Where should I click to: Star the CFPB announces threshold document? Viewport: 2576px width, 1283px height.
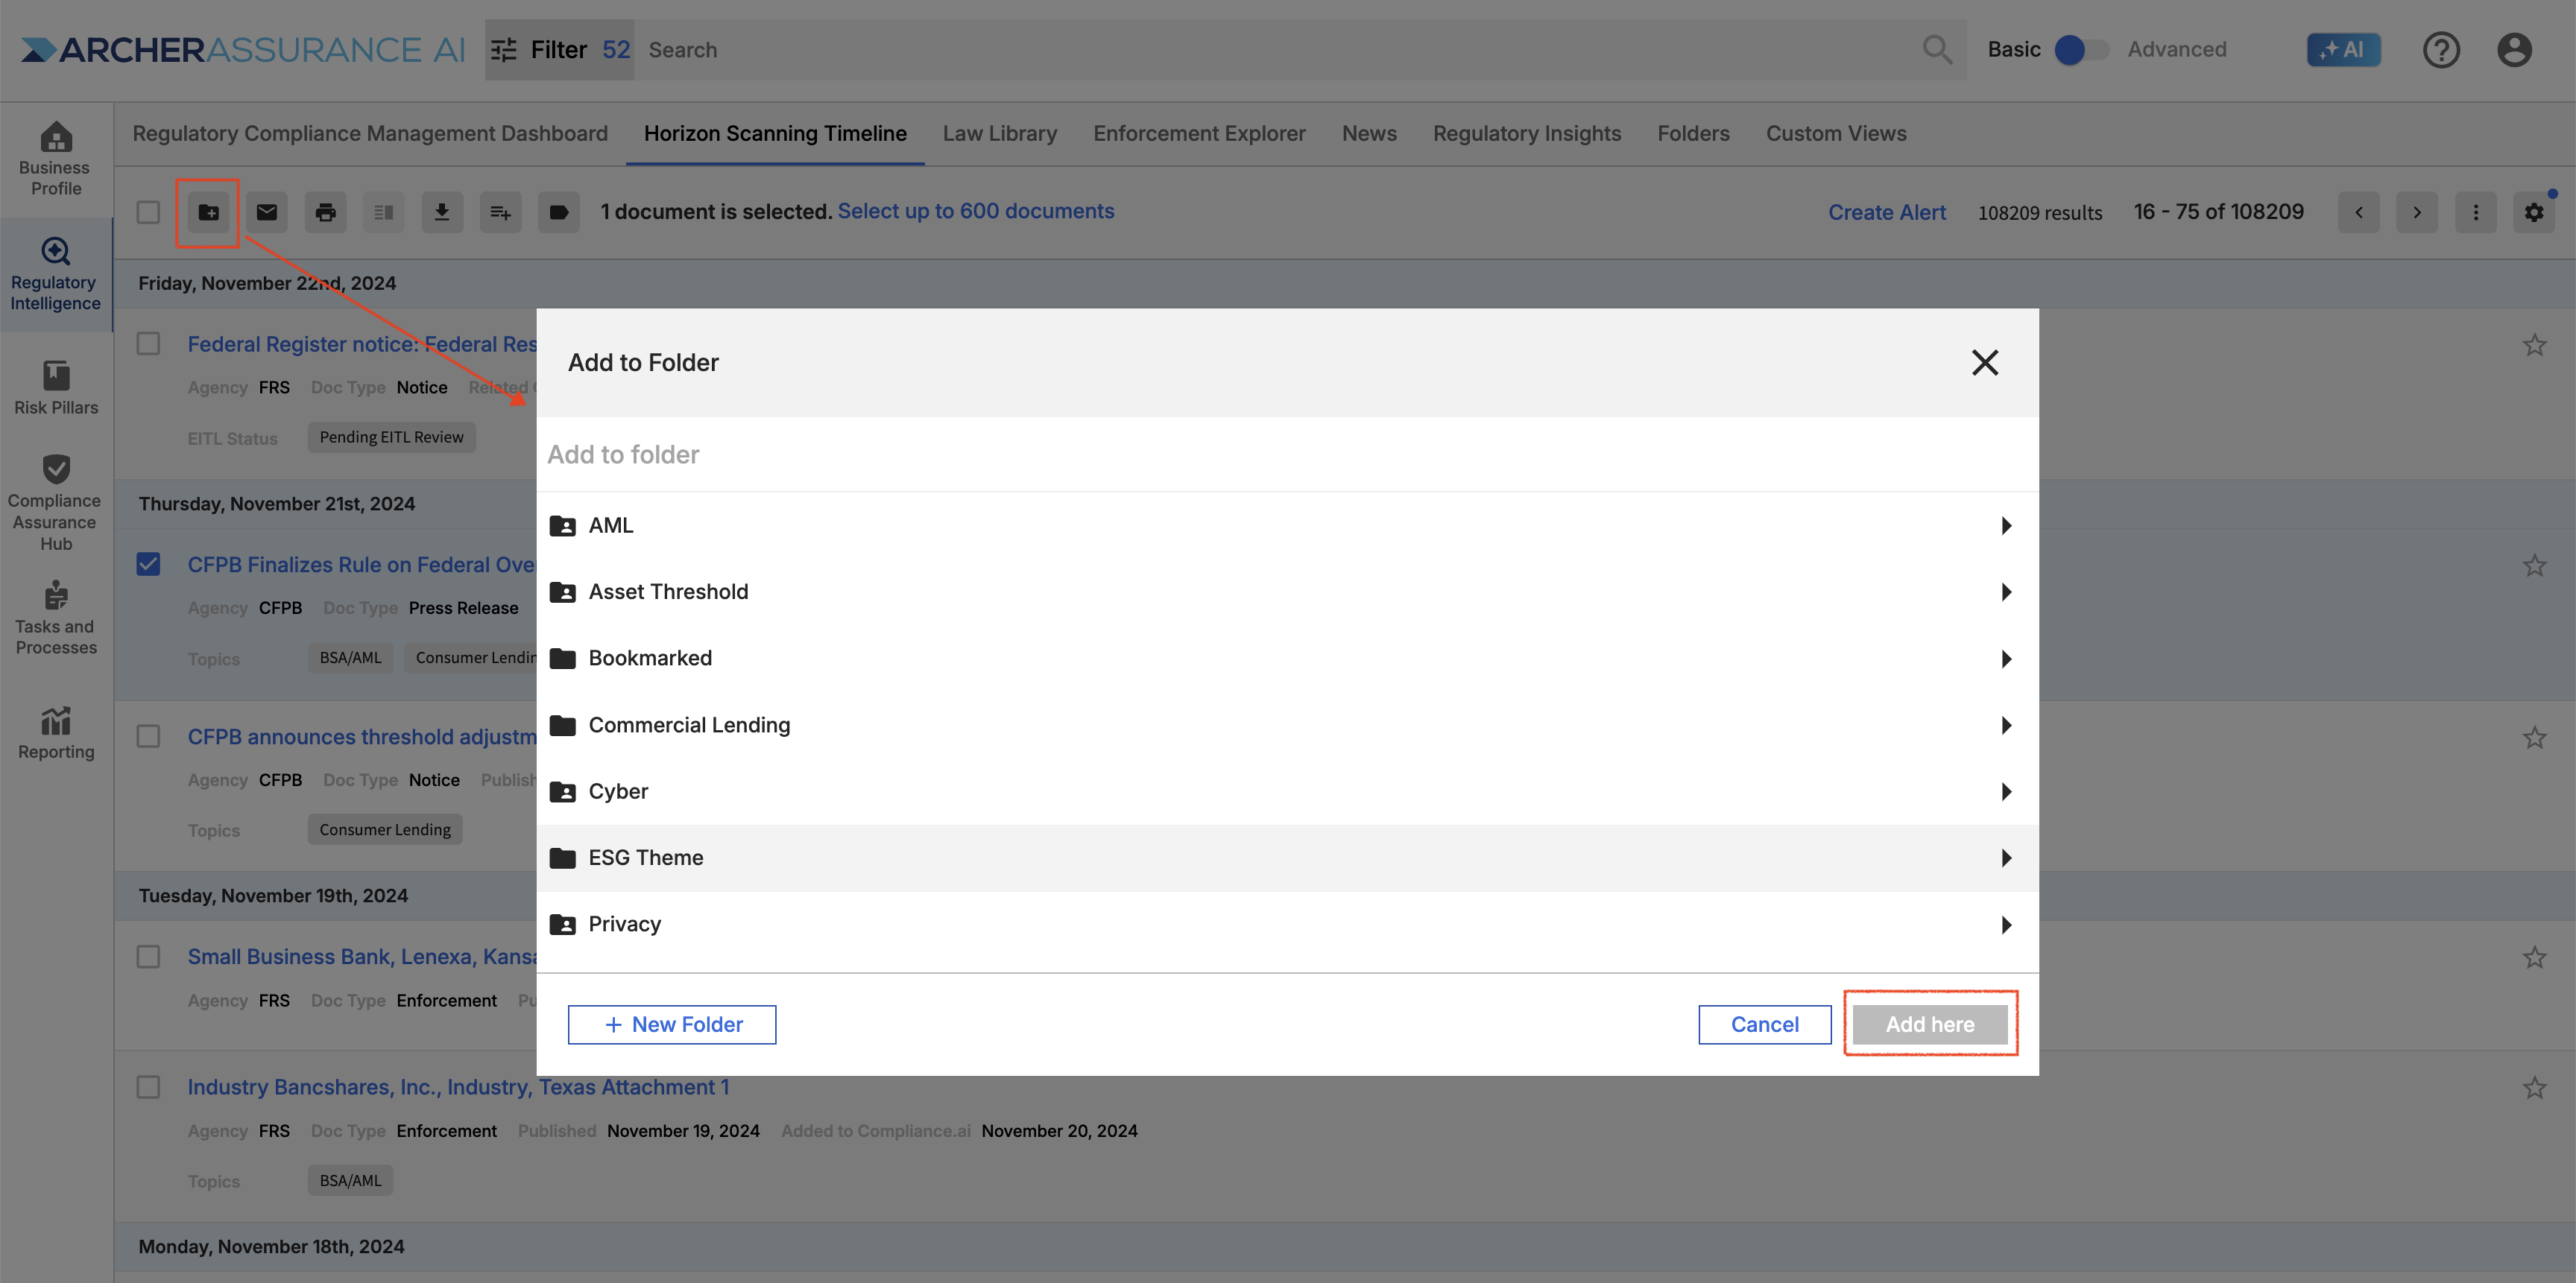[x=2534, y=738]
